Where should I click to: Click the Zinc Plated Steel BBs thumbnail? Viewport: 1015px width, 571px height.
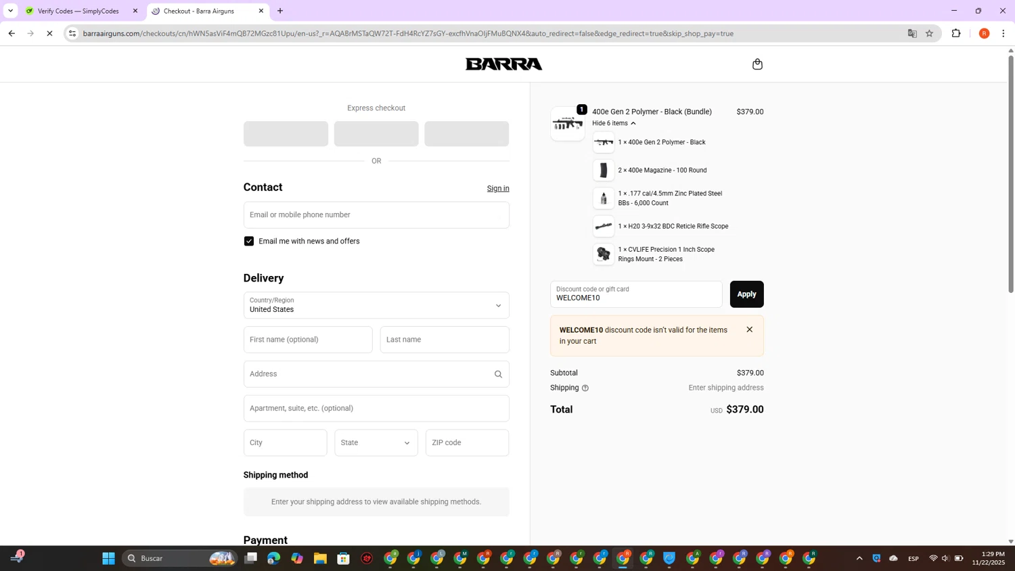tap(604, 198)
